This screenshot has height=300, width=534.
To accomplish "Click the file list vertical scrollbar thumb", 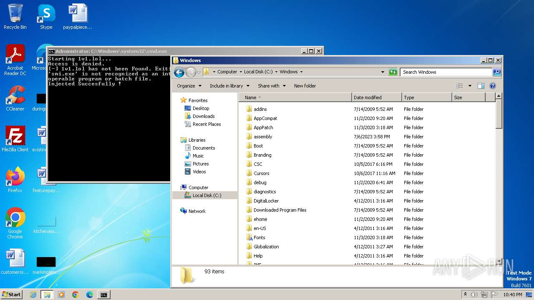I will [499, 114].
